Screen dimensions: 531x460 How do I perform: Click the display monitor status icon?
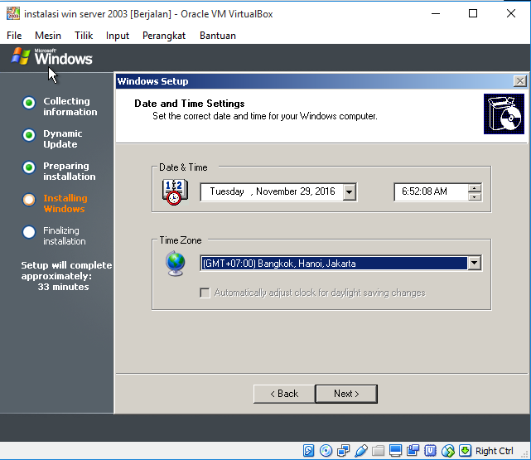click(x=395, y=451)
